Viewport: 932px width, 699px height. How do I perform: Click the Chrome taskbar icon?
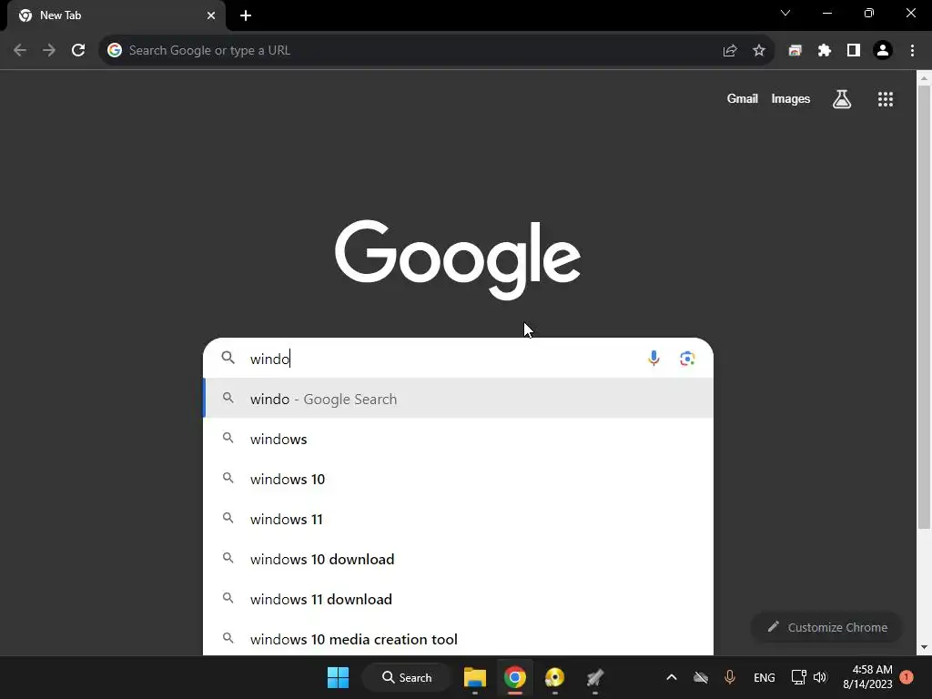515,677
